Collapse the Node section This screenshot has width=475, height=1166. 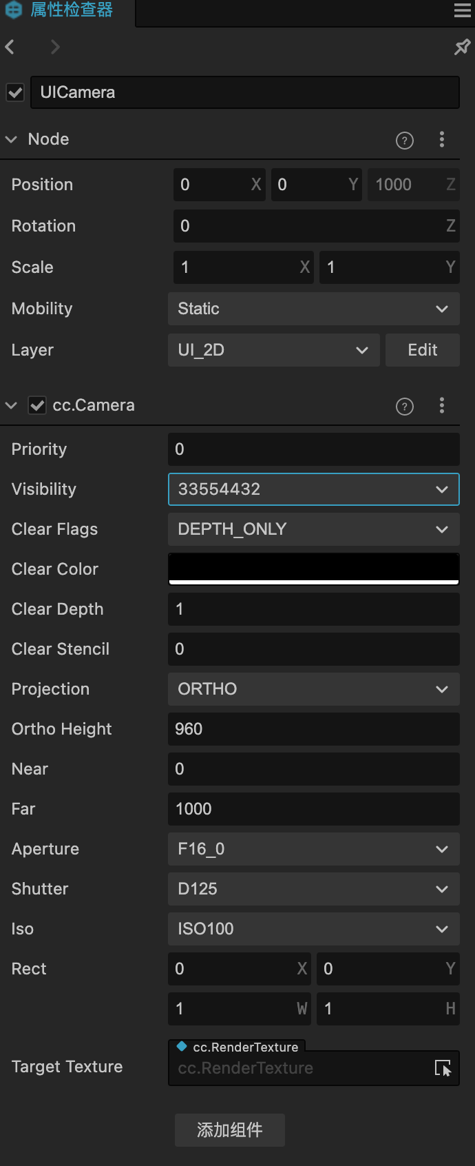click(x=11, y=139)
